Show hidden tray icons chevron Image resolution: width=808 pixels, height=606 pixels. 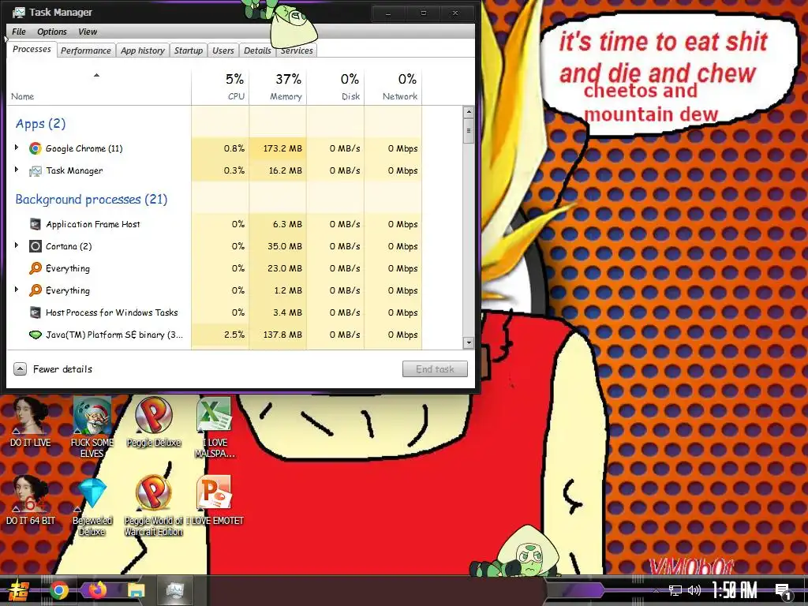click(656, 590)
